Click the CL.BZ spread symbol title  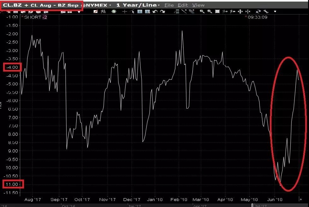41,5
